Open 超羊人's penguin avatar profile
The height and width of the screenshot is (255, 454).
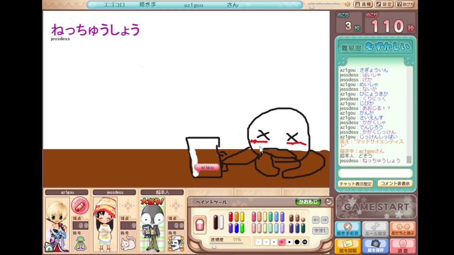point(153,225)
